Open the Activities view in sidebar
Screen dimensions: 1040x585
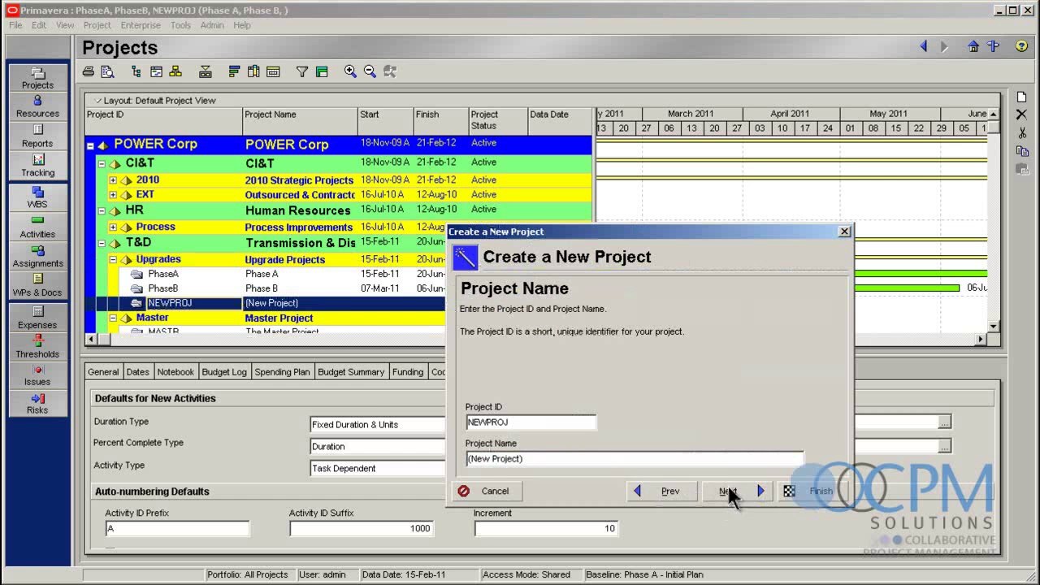click(37, 227)
